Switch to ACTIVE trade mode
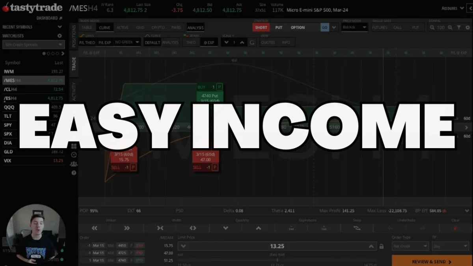The height and width of the screenshot is (266, 473). click(123, 28)
